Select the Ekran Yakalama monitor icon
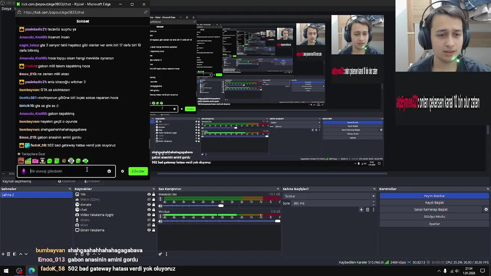The width and height of the screenshot is (491, 276). tap(77, 230)
